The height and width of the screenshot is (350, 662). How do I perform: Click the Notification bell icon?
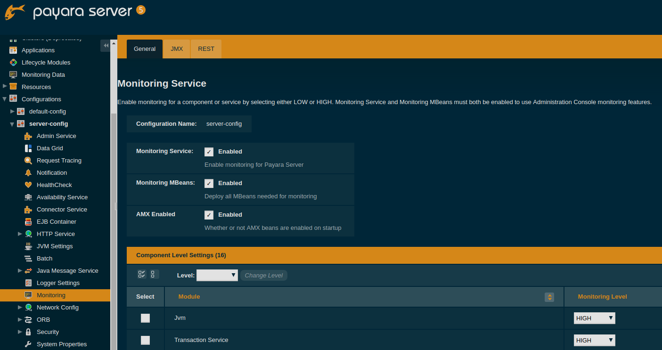[28, 173]
